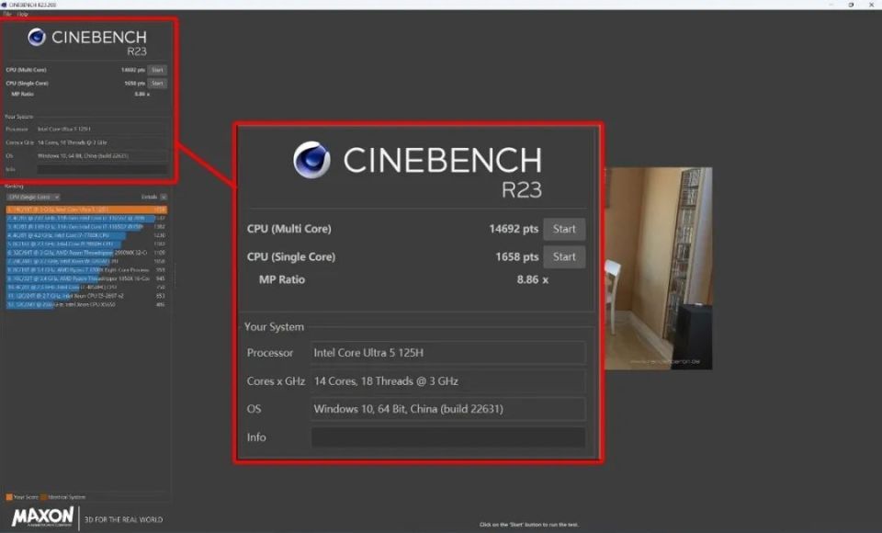This screenshot has height=533, width=882.
Task: Click the small Cinebench logo in sidebar header
Action: 37,37
